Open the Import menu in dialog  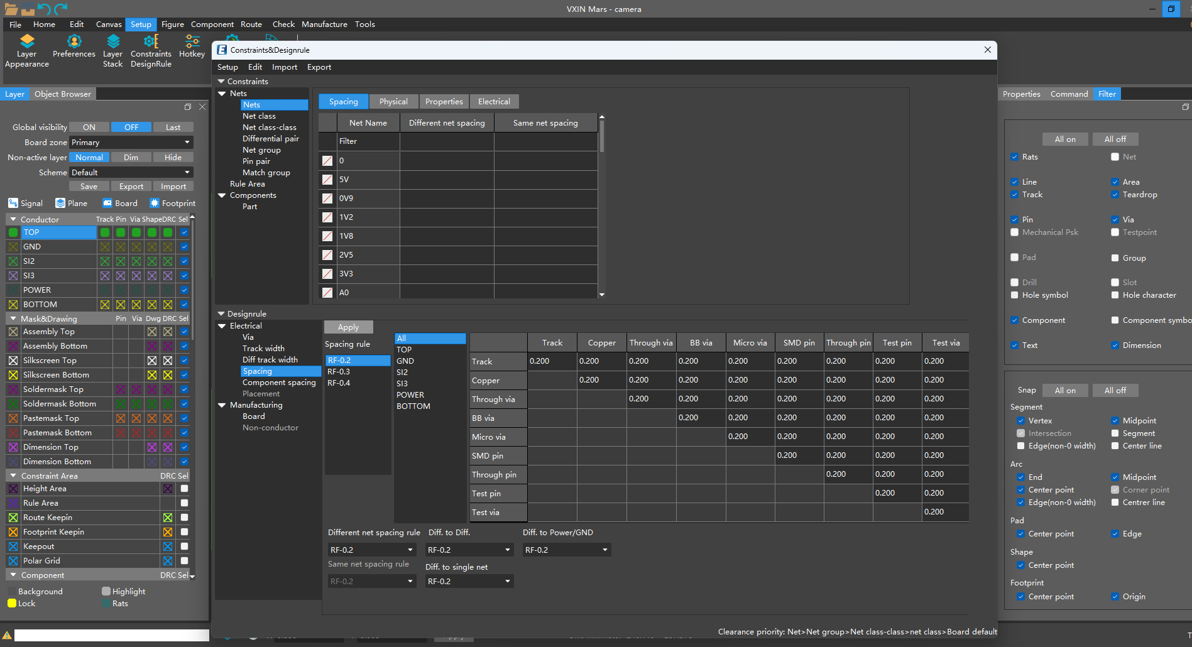(x=284, y=67)
